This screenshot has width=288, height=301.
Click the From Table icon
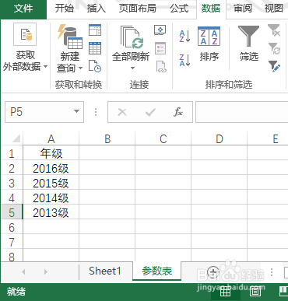[x=95, y=48]
